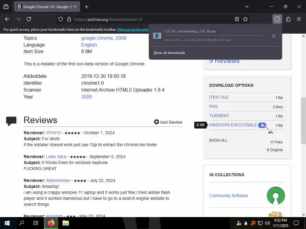
Task: Open reviewer AlbinoAdobe profile
Action: (x=58, y=180)
